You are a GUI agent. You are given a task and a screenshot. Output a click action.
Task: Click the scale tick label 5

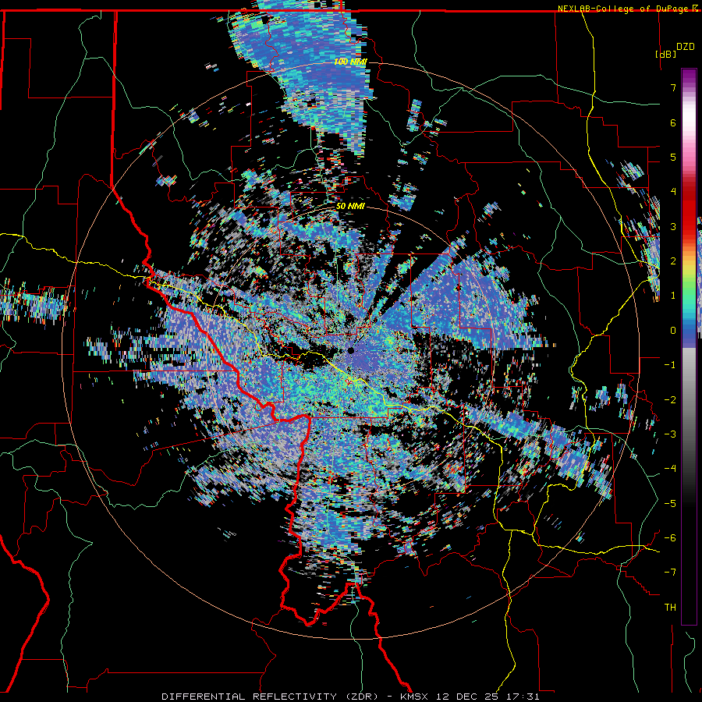[673, 157]
